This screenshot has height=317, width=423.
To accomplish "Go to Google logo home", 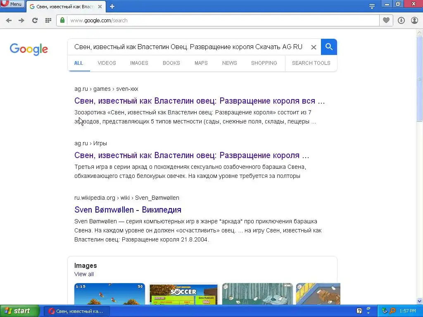I will [29, 49].
